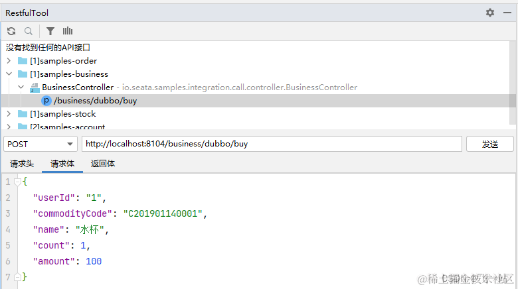Click the filter funnel icon
Image resolution: width=518 pixels, height=289 pixels.
click(50, 31)
